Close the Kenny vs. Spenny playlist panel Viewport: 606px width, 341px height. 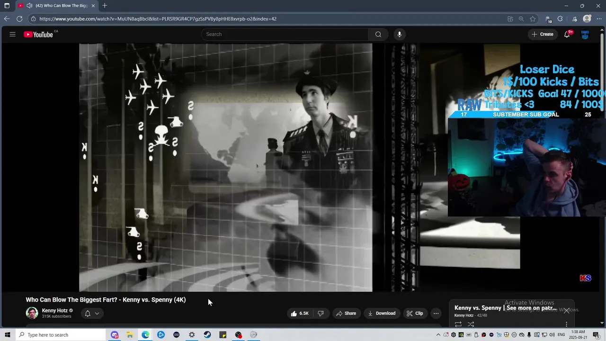pyautogui.click(x=566, y=311)
